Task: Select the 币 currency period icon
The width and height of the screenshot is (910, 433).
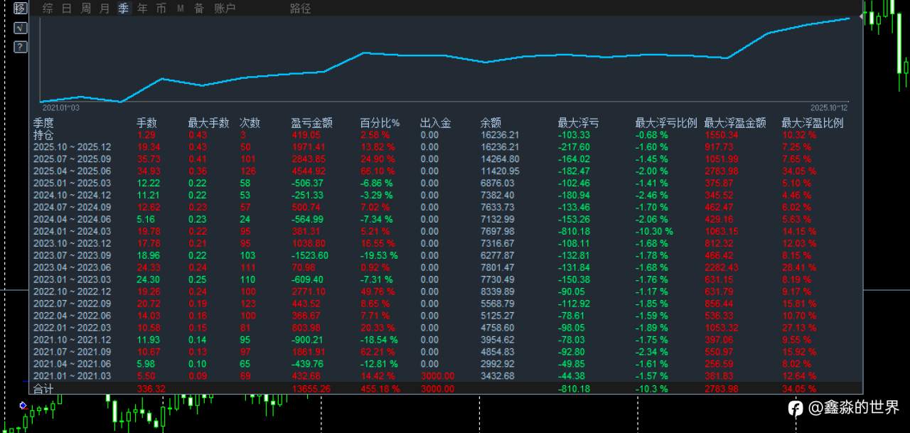Action: coord(161,9)
